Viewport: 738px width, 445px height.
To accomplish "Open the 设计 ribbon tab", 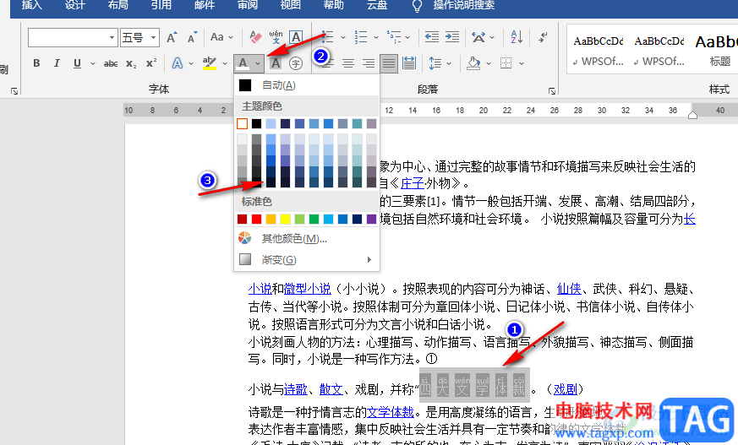I will (75, 5).
